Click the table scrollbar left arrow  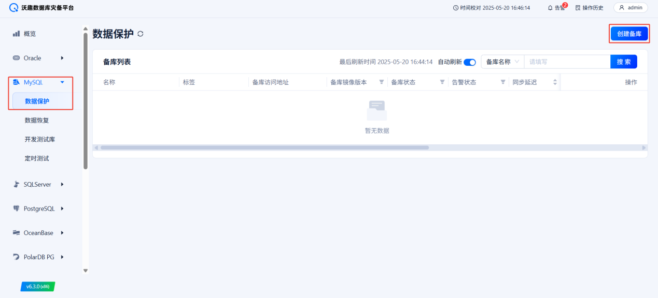click(96, 147)
